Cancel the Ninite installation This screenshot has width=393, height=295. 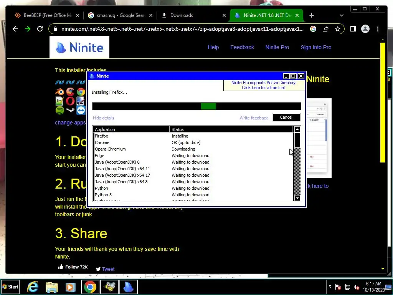(x=286, y=117)
